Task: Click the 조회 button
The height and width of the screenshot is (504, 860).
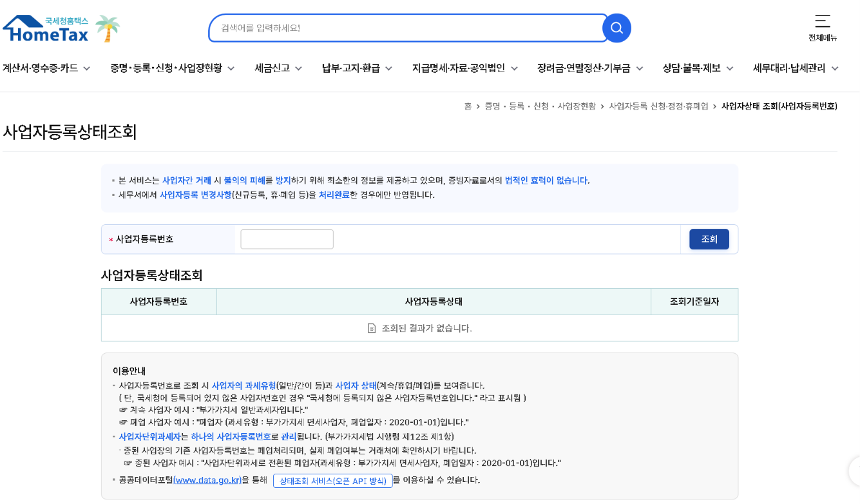Action: [709, 239]
